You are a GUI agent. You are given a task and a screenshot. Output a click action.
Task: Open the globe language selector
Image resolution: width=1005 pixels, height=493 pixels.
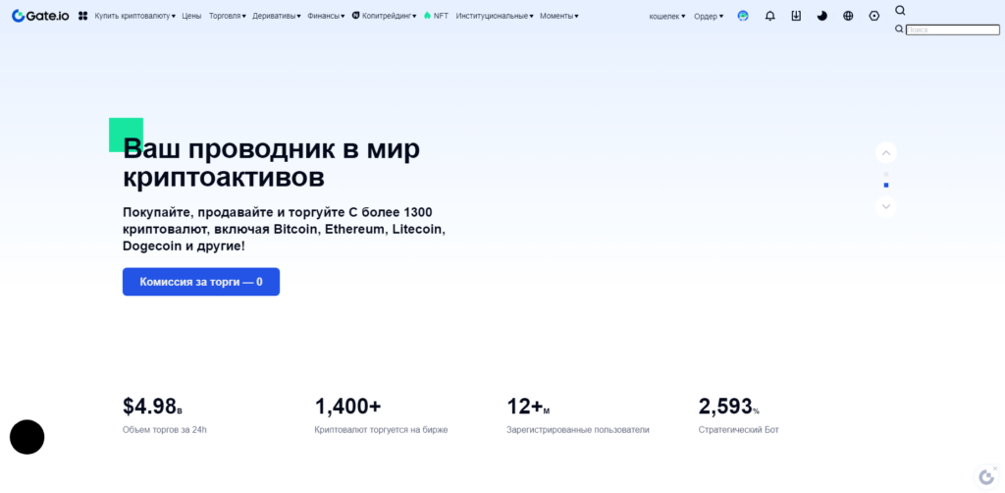pos(848,16)
